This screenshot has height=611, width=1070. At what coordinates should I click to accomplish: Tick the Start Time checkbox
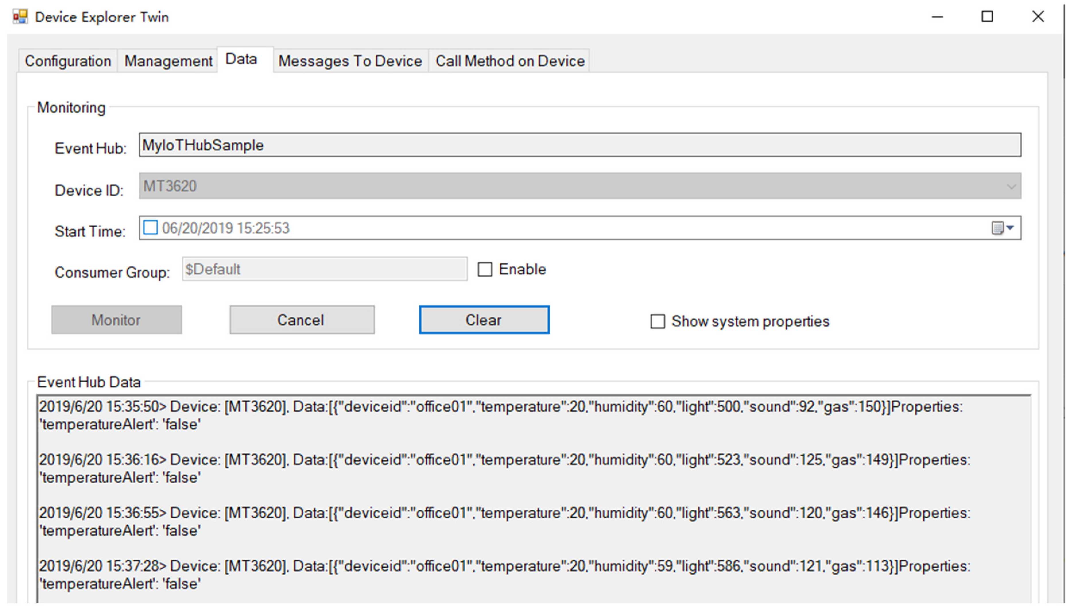[150, 228]
